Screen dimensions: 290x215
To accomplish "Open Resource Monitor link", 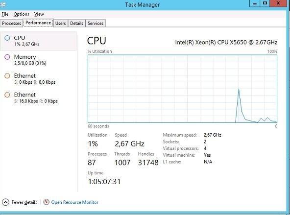I will (x=75, y=202).
